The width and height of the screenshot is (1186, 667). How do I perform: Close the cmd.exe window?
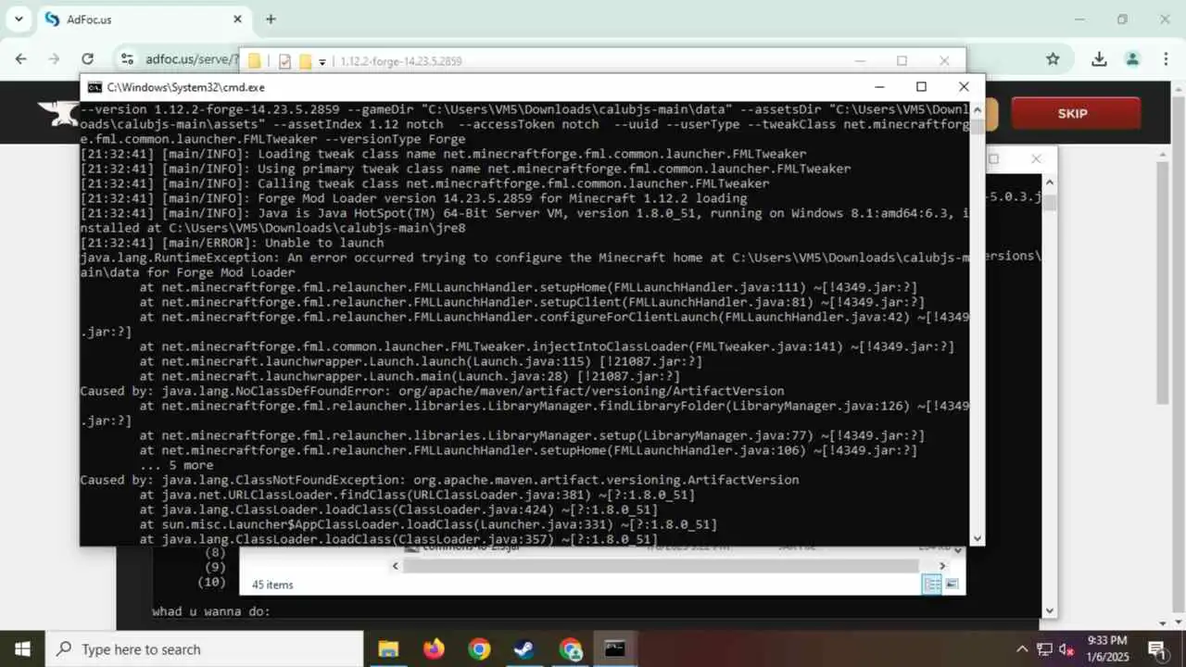coord(964,87)
